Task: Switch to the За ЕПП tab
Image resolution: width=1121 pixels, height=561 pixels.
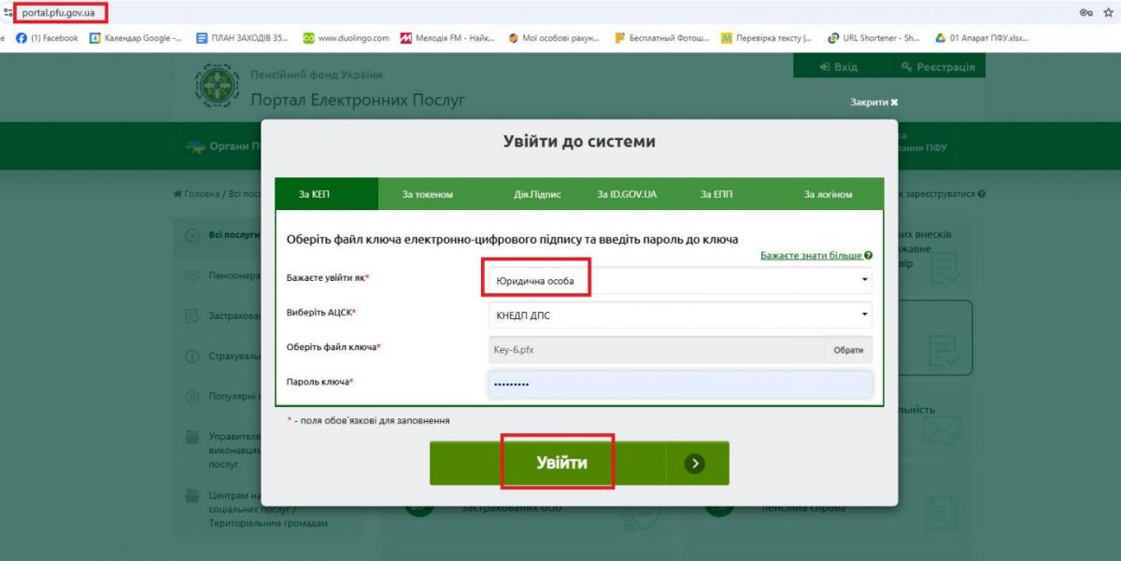Action: pos(717,194)
